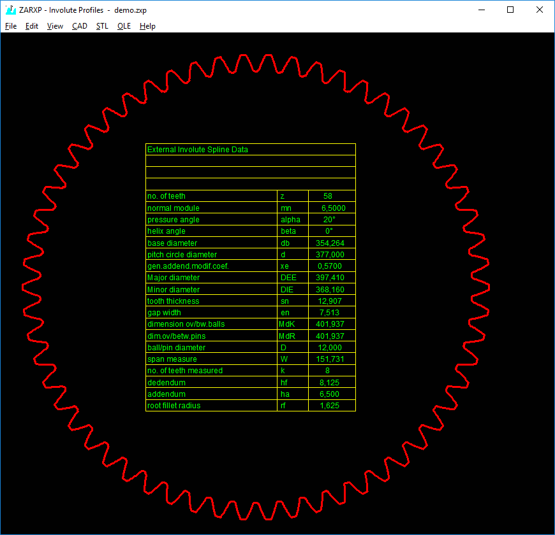The image size is (555, 535).
Task: Maximize the ZARXP window
Action: point(510,10)
